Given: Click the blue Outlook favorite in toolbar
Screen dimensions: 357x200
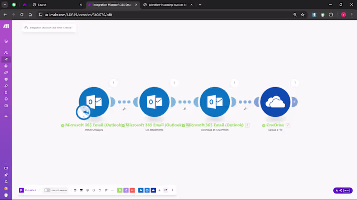Looking at the screenshot, I should pos(141,190).
